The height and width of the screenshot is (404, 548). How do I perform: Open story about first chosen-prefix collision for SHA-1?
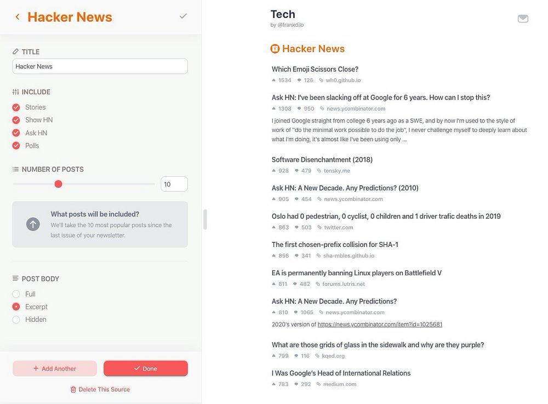pos(335,244)
